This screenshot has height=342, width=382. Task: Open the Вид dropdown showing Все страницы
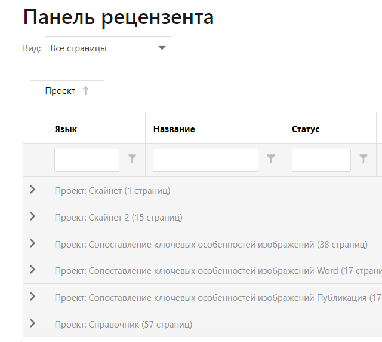click(108, 48)
